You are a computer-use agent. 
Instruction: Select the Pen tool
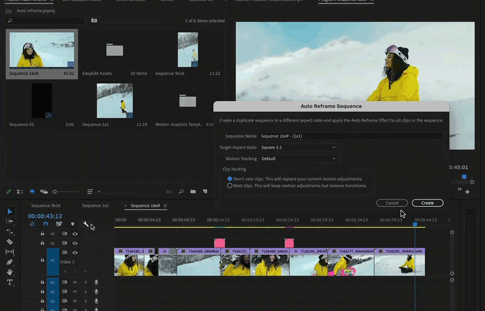[x=10, y=262]
